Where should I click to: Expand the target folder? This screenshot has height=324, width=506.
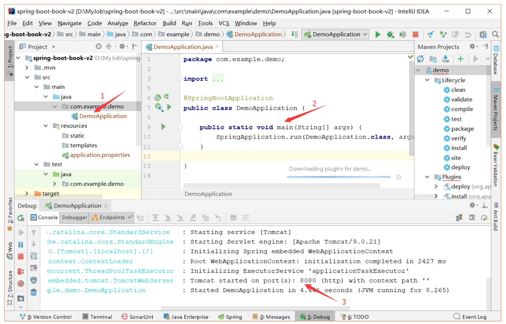pyautogui.click(x=27, y=193)
